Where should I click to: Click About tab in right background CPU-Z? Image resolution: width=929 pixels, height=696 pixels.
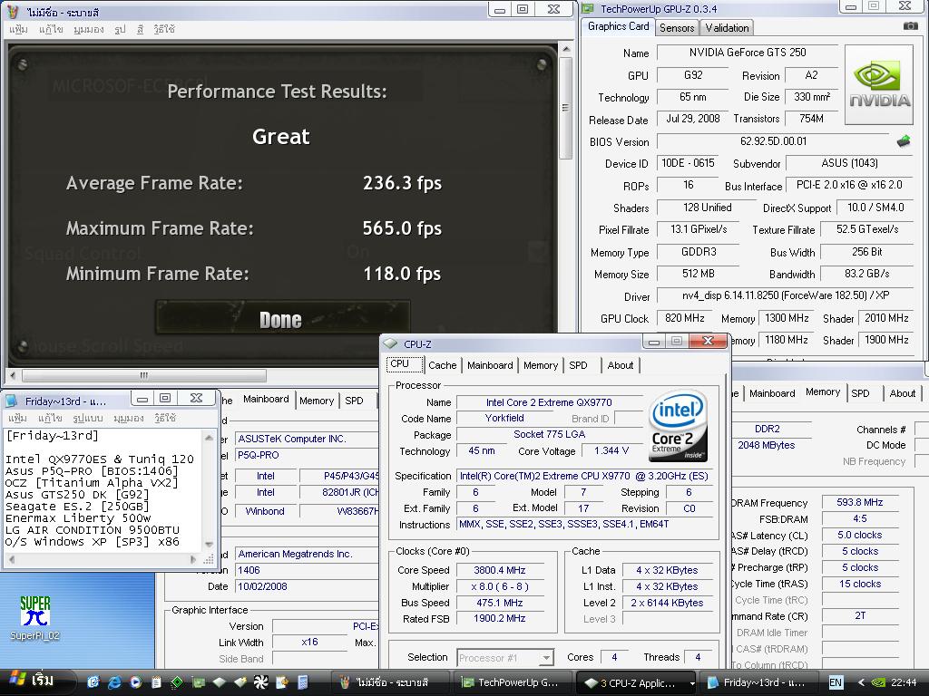pos(903,393)
